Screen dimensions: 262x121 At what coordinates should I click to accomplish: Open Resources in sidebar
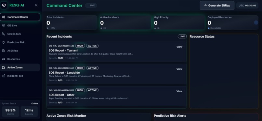pos(20,59)
